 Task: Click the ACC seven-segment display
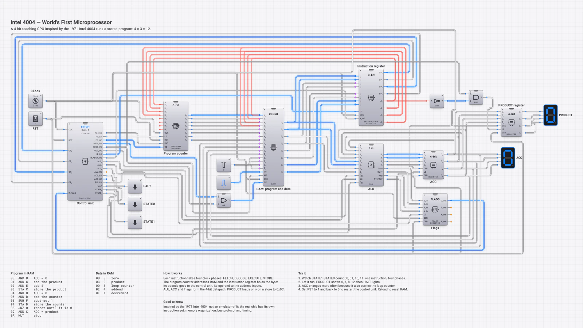pos(508,158)
